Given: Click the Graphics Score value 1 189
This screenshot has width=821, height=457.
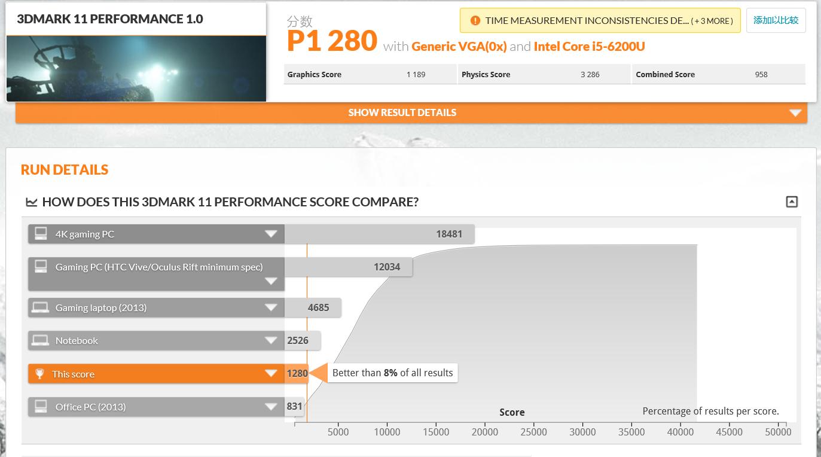Looking at the screenshot, I should pos(416,75).
